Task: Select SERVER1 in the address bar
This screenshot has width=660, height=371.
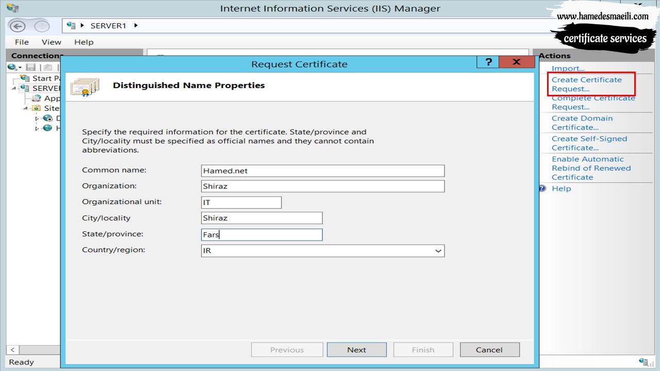Action: tap(108, 25)
